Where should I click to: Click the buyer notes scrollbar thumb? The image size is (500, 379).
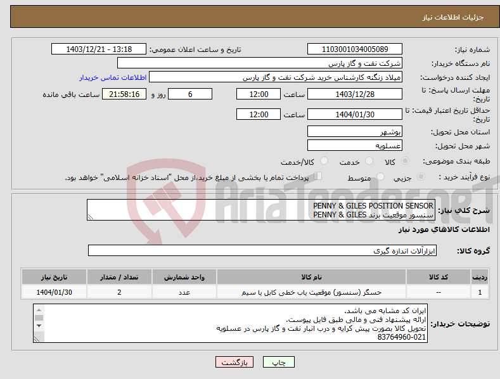pos(39,318)
